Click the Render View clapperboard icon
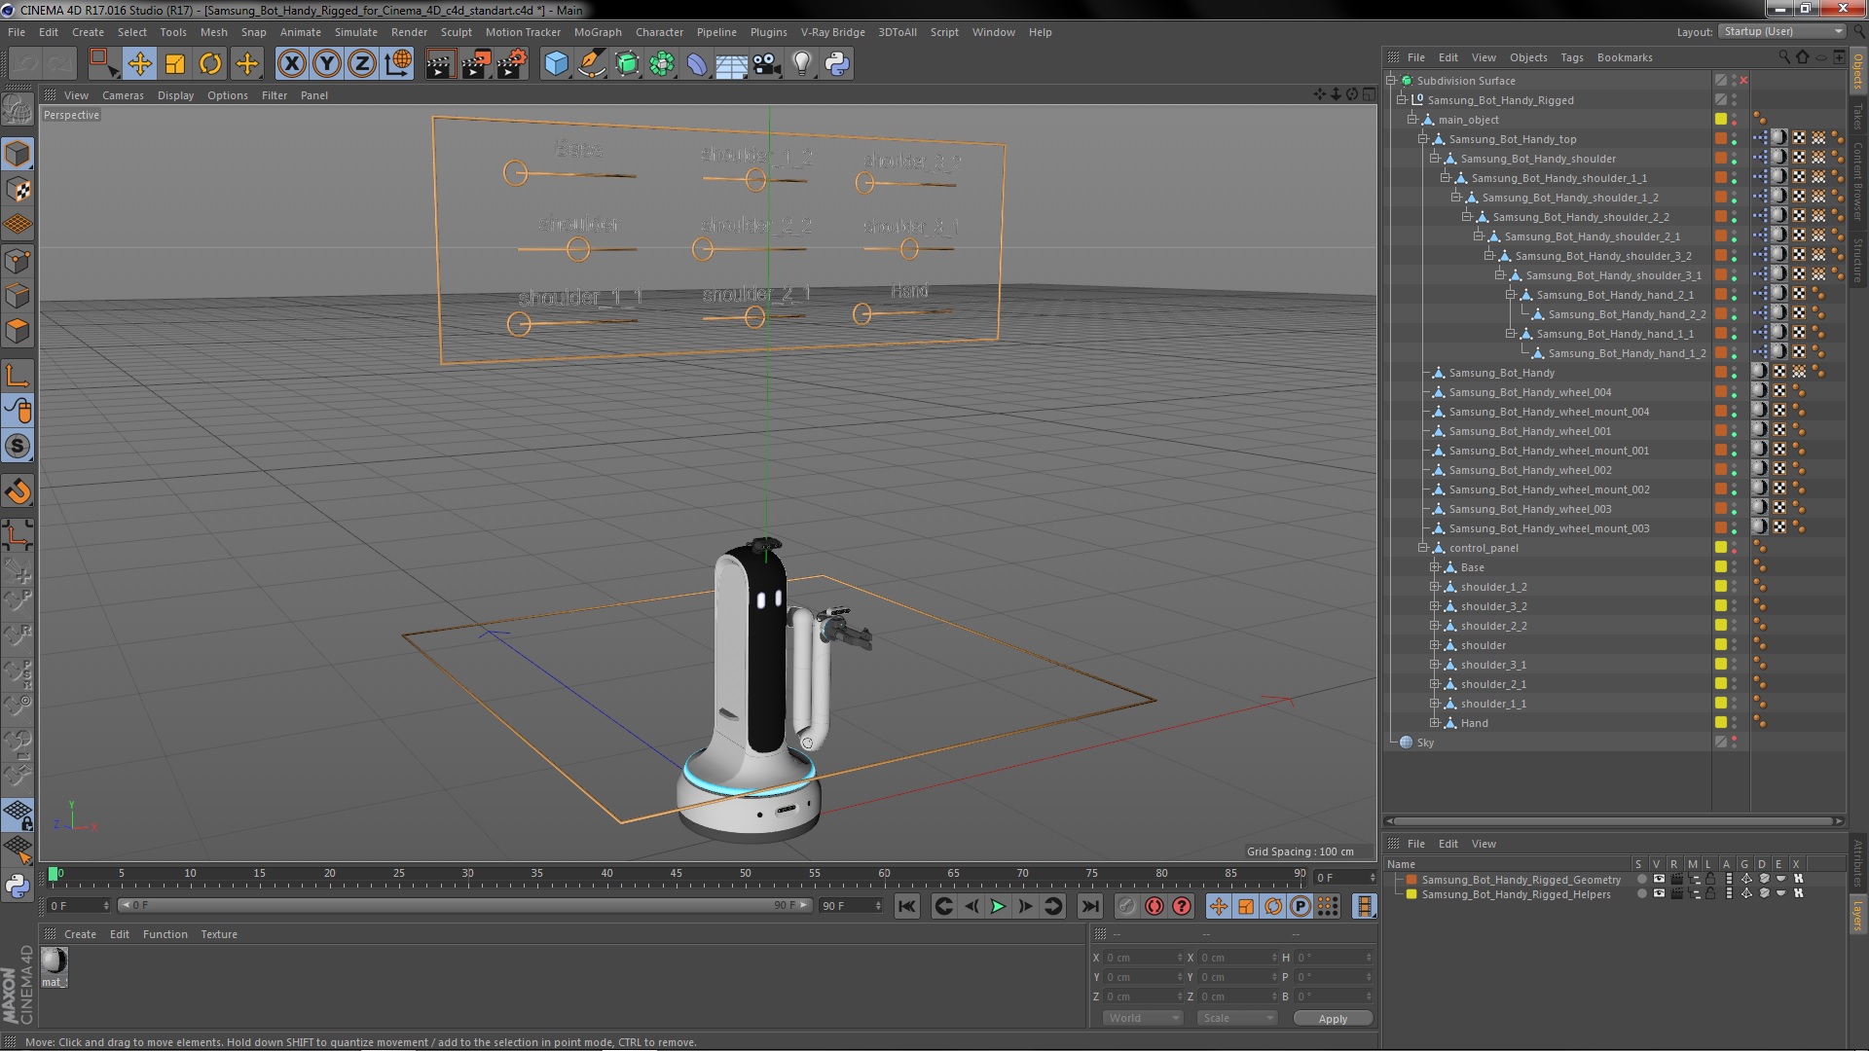The height and width of the screenshot is (1051, 1869). coord(440,64)
